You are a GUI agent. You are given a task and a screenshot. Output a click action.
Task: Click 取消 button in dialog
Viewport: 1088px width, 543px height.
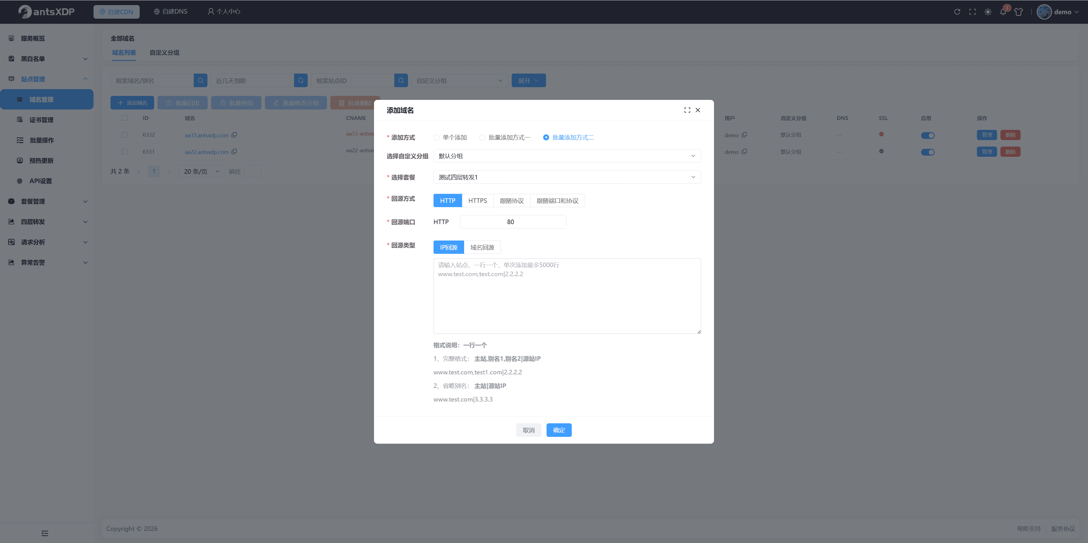click(528, 430)
